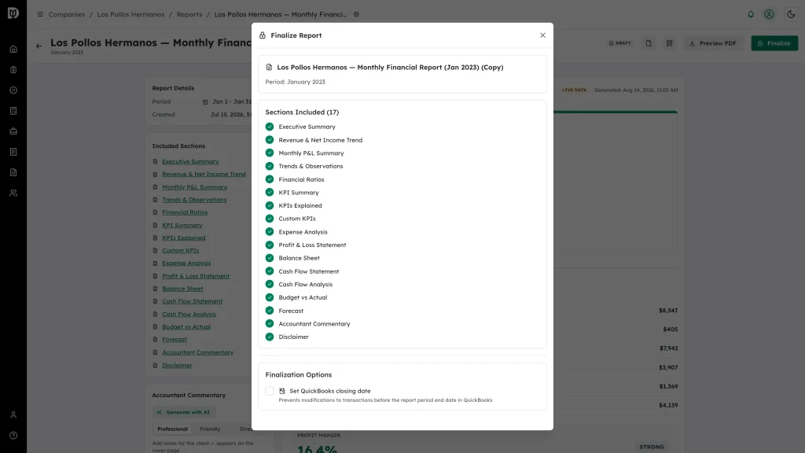Click 'Period: January 2023' text in dialog
This screenshot has width=805, height=453.
(296, 82)
